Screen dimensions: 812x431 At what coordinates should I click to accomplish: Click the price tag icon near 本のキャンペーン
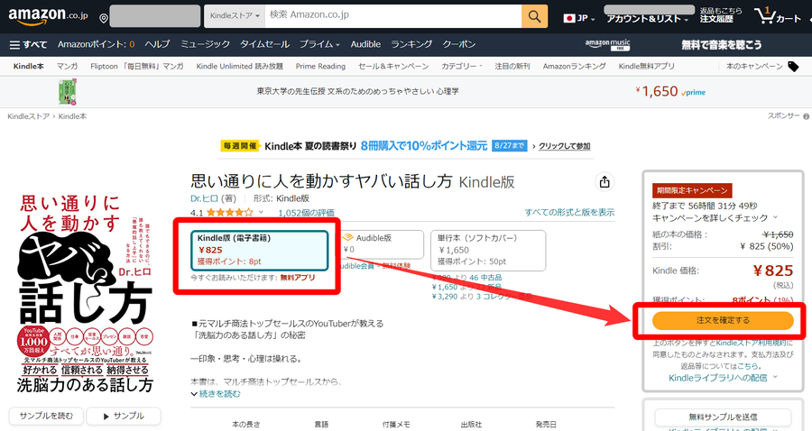(x=793, y=66)
